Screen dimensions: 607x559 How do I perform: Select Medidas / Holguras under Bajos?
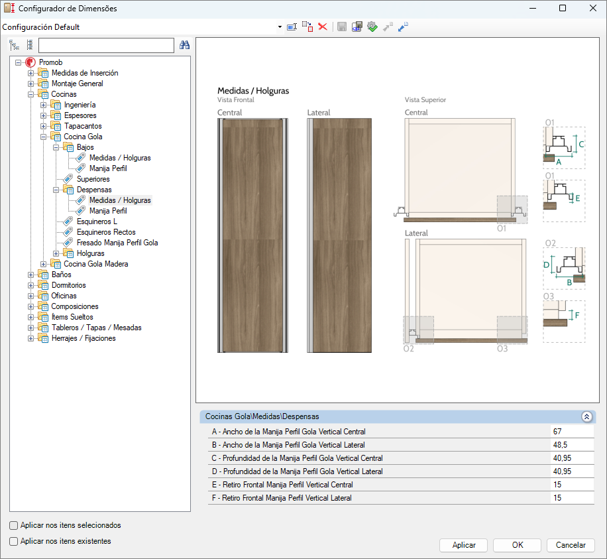click(x=120, y=158)
